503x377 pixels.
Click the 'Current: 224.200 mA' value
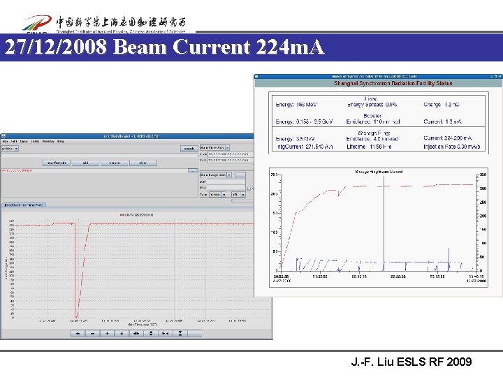click(x=448, y=138)
